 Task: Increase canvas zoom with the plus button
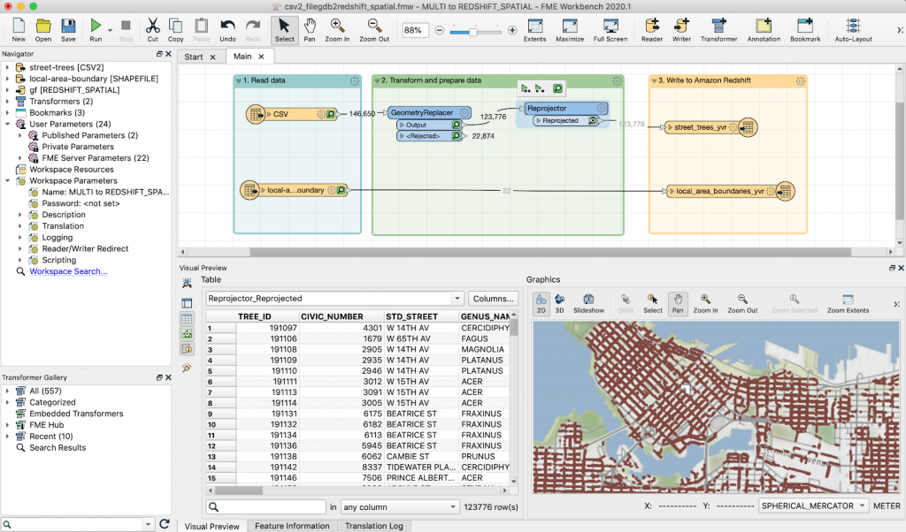tap(512, 30)
